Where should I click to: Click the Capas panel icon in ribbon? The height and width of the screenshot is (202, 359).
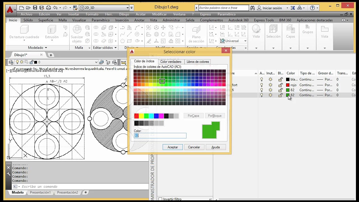tap(291, 29)
